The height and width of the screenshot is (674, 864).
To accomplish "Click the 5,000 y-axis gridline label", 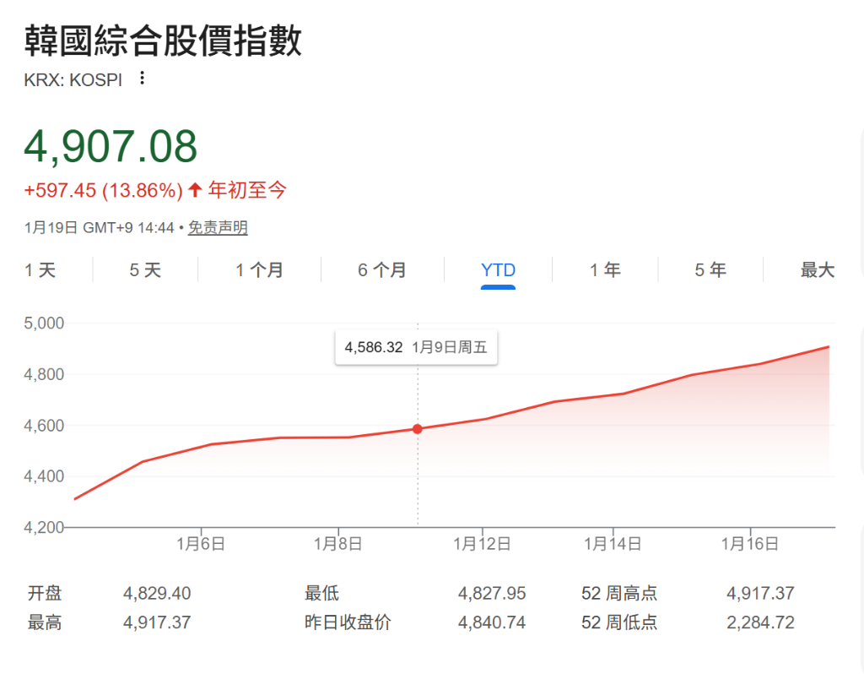I will pyautogui.click(x=45, y=323).
